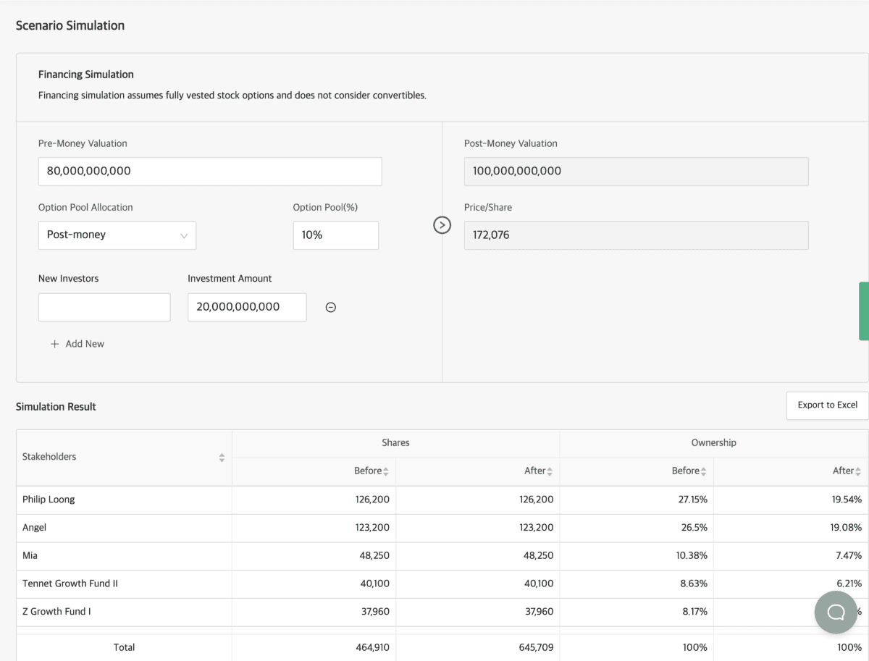
Task: Edit the Investment Amount field
Action: coord(247,307)
